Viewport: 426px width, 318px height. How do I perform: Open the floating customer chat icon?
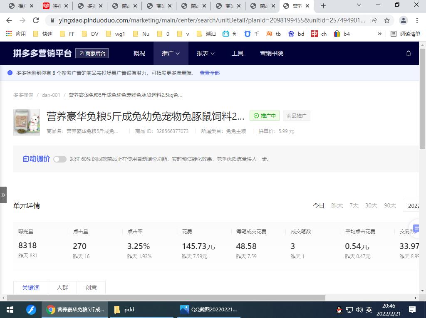[416, 228]
